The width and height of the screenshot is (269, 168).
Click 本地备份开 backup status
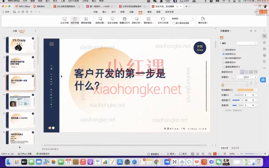point(43,154)
